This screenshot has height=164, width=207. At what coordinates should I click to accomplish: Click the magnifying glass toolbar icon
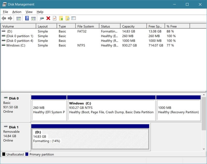pyautogui.click(x=67, y=18)
